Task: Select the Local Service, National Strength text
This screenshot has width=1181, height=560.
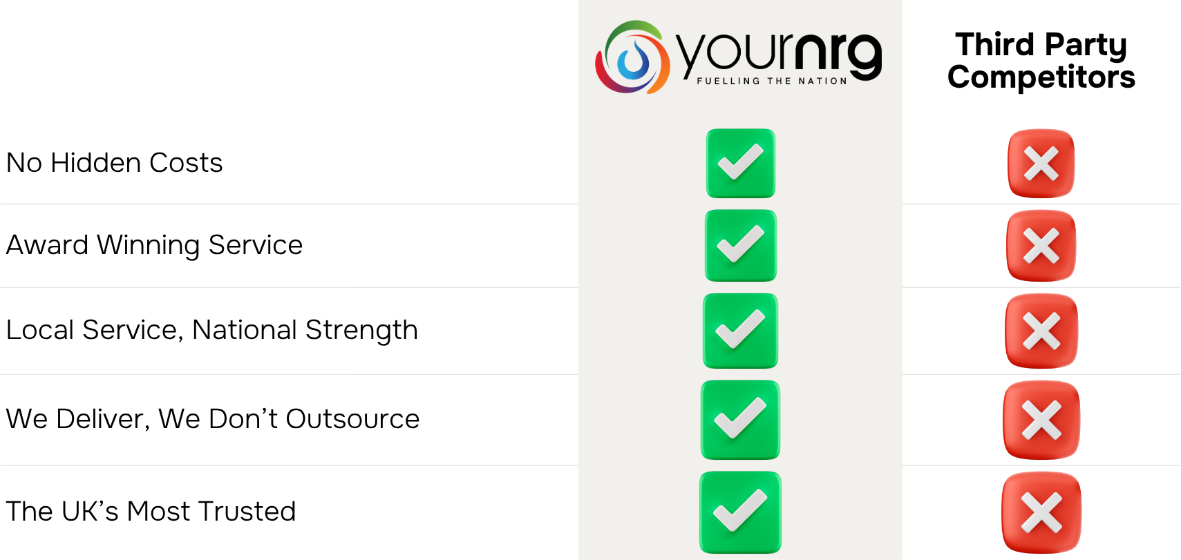Action: tap(211, 330)
